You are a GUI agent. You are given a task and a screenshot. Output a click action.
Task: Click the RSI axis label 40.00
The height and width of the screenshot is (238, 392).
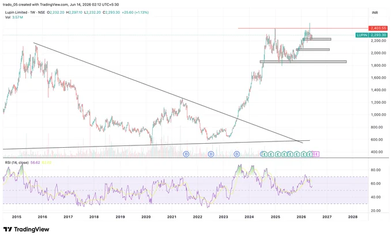(376, 197)
